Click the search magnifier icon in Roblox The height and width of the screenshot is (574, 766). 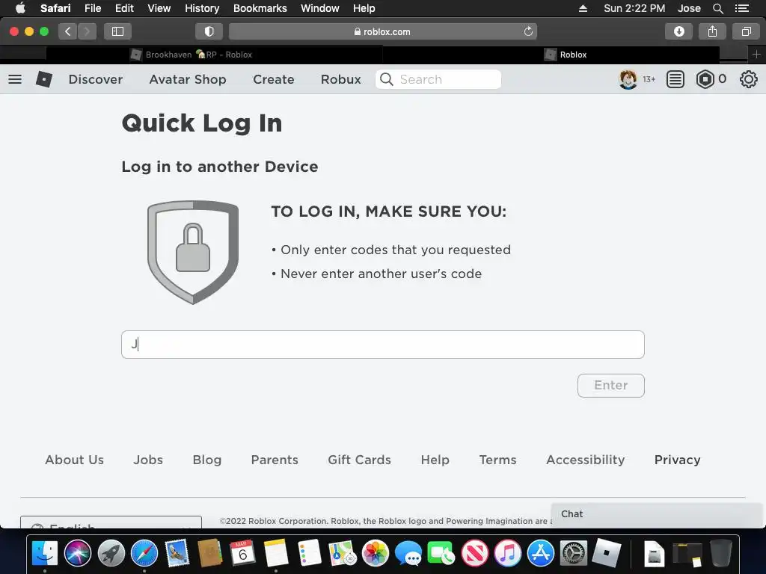(x=387, y=79)
